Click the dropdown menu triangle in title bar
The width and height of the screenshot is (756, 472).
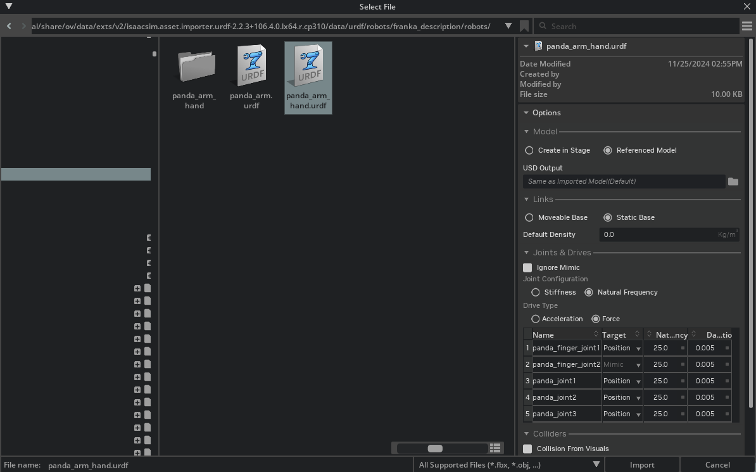9,6
